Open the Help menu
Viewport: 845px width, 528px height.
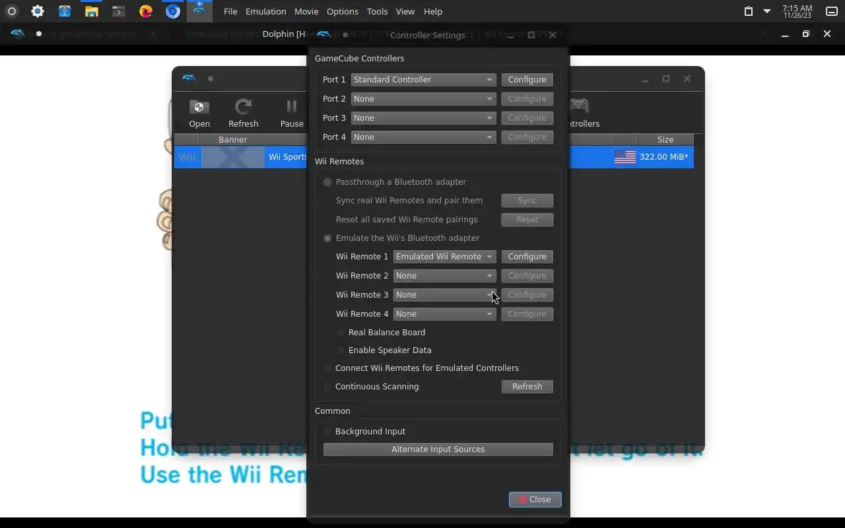(433, 11)
